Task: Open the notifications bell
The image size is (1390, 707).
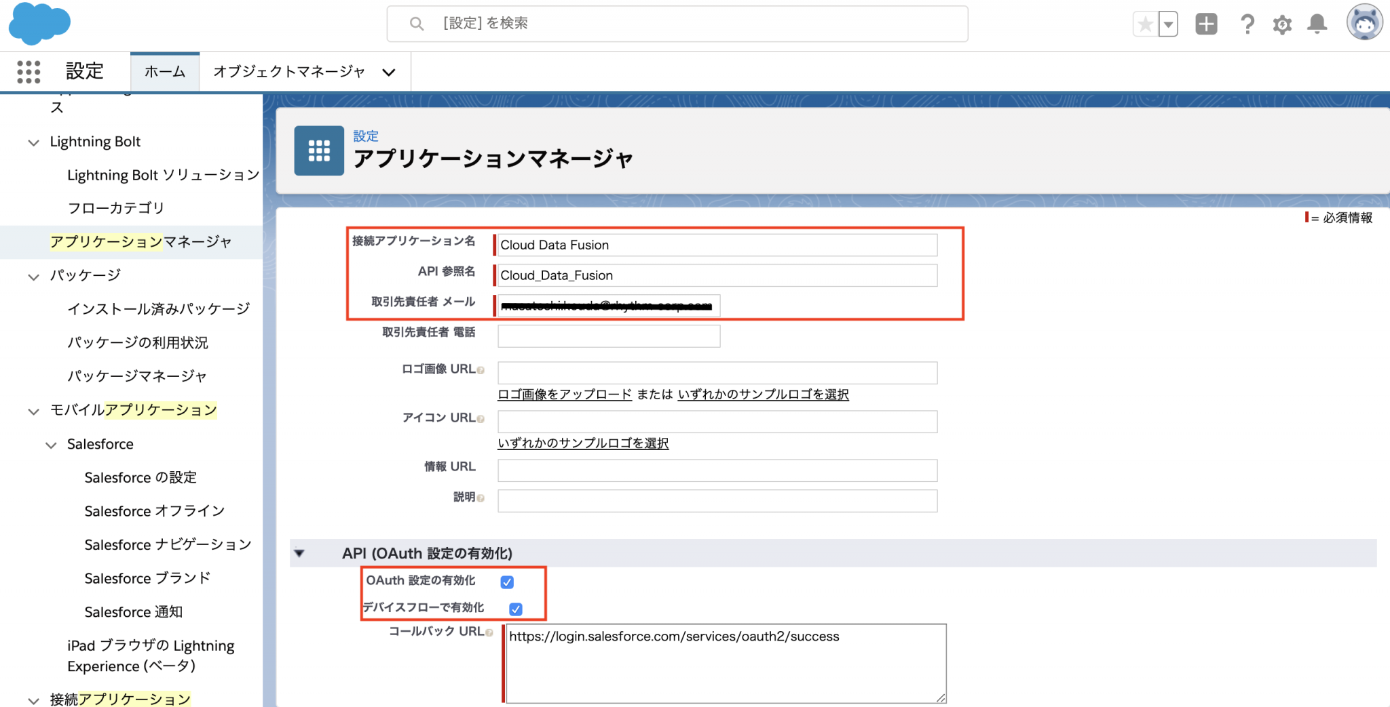Action: point(1317,24)
